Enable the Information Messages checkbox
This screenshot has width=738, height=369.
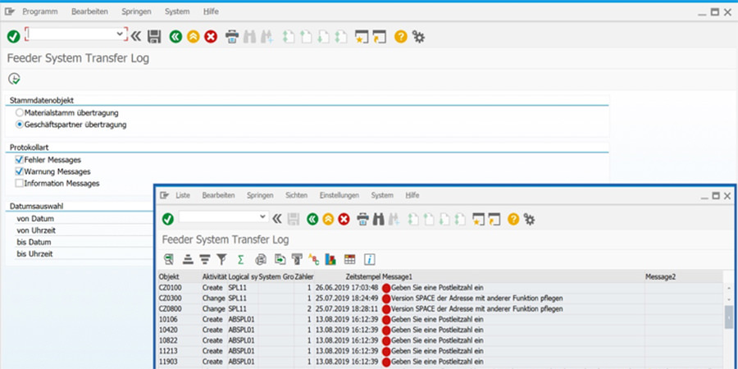pyautogui.click(x=20, y=183)
